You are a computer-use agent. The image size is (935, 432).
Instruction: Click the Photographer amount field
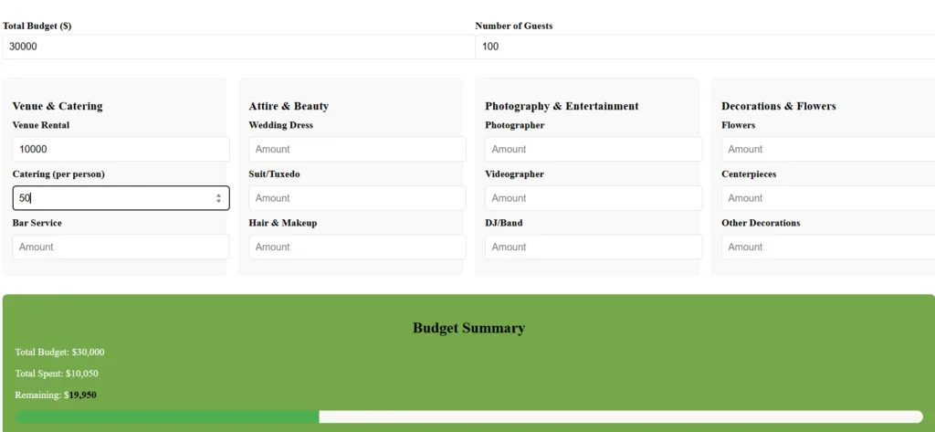[x=594, y=149]
